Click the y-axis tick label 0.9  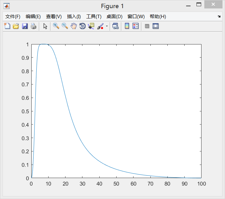tap(25, 58)
